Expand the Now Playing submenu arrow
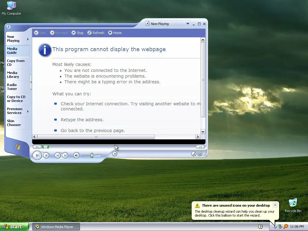Screen dimensions: 308x231 pyautogui.click(x=28, y=39)
